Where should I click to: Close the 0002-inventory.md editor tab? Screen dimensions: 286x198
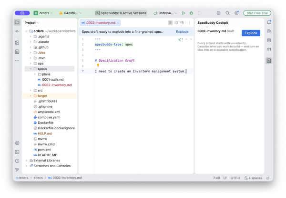pyautogui.click(x=118, y=23)
